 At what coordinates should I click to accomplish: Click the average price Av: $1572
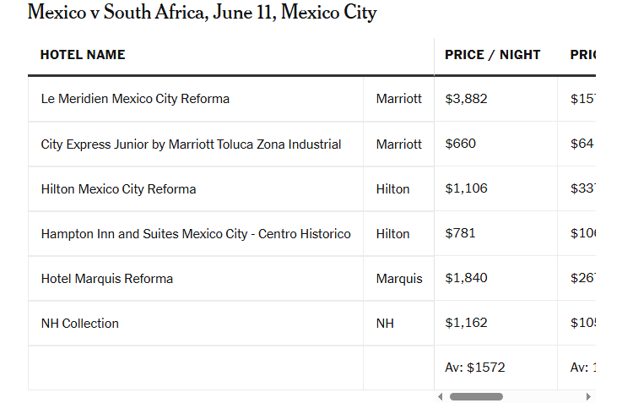475,368
